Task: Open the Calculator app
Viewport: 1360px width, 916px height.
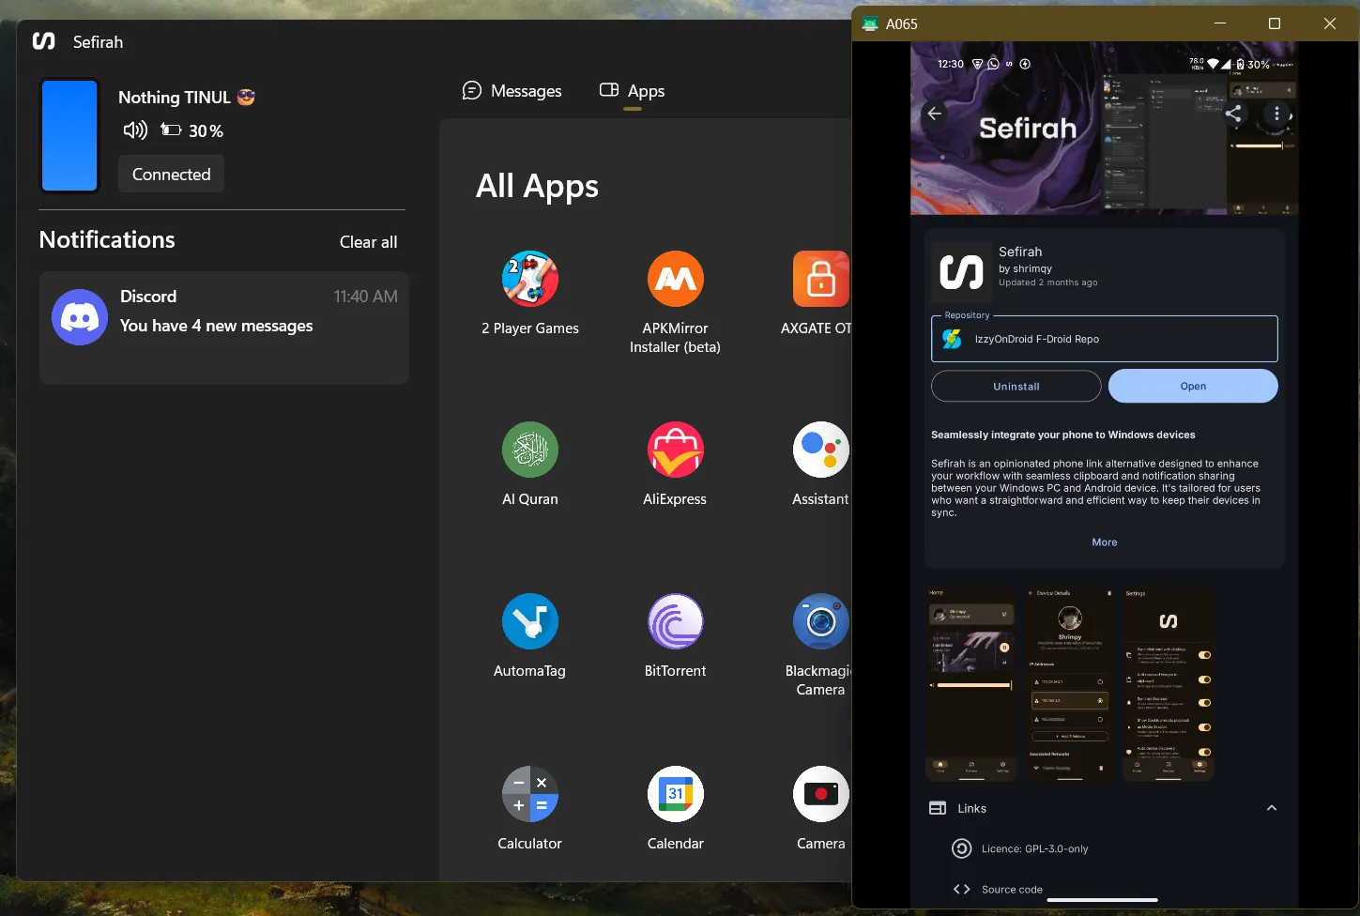Action: coord(529,794)
